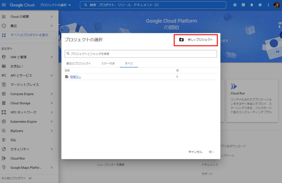
Task: Expand the Compute Engine submenu arrow
Action: pos(51,94)
